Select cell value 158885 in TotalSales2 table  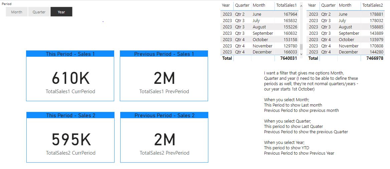pos(376,27)
